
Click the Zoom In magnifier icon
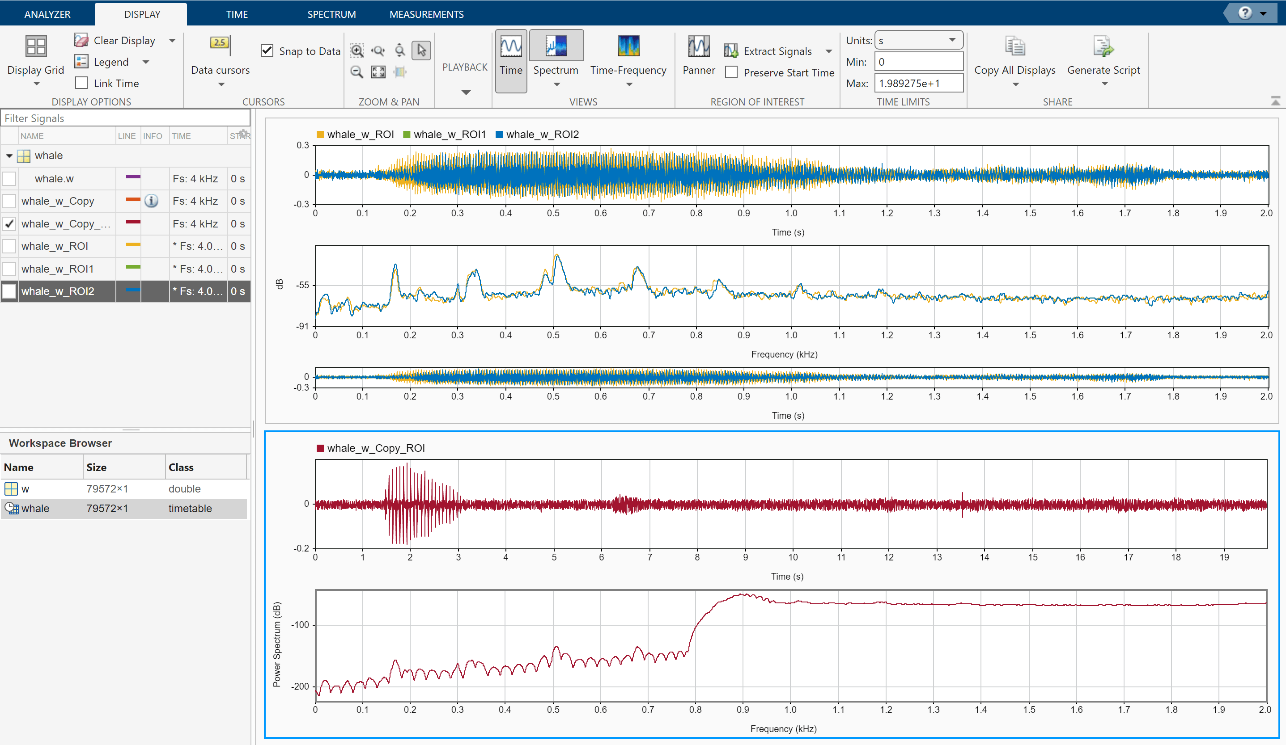(x=357, y=50)
